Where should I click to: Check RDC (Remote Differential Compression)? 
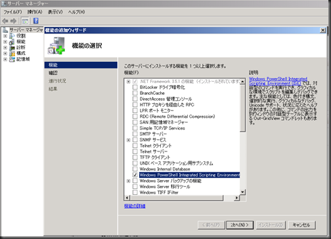point(135,117)
